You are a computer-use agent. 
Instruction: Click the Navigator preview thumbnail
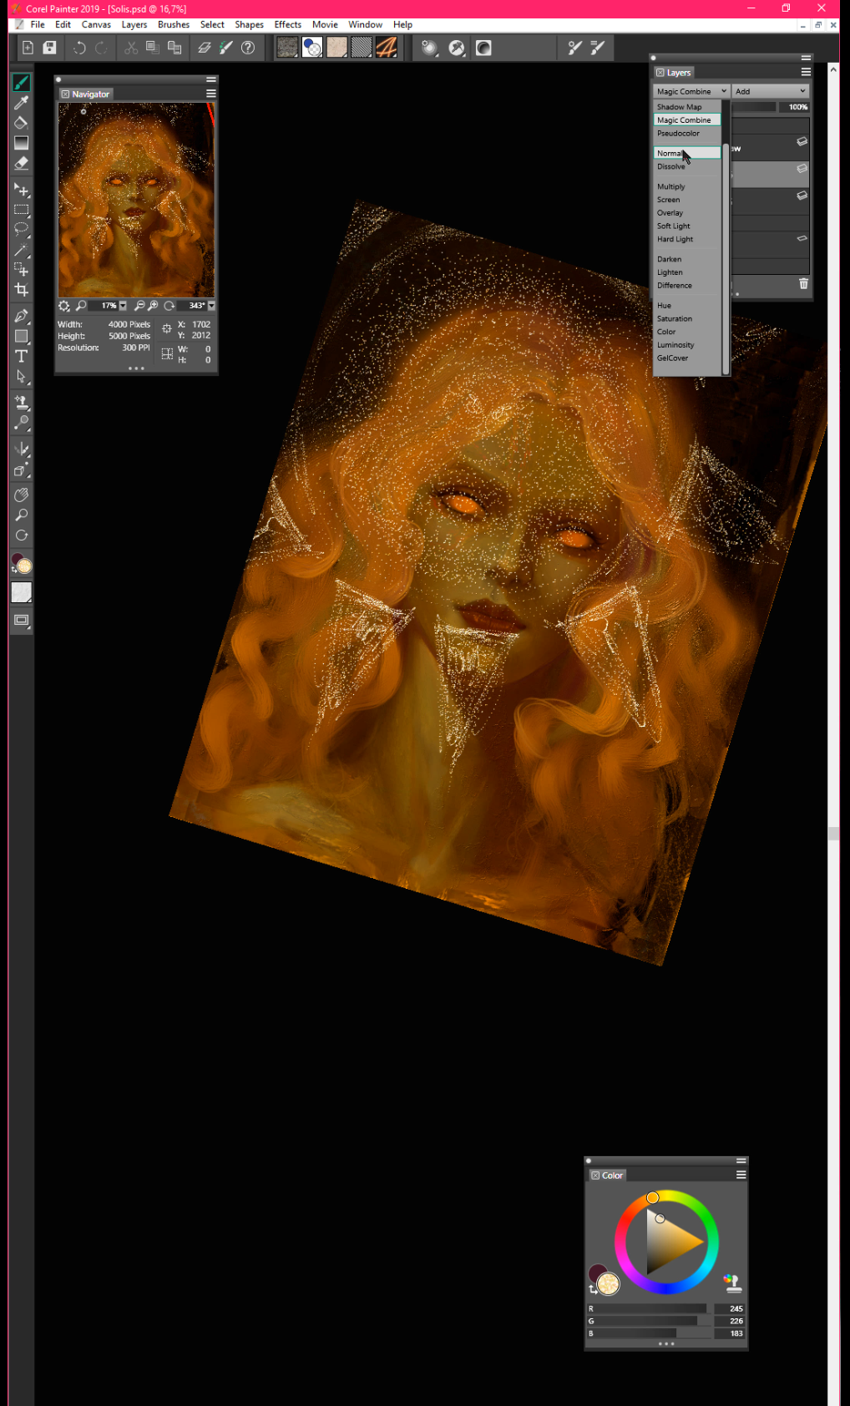click(136, 200)
